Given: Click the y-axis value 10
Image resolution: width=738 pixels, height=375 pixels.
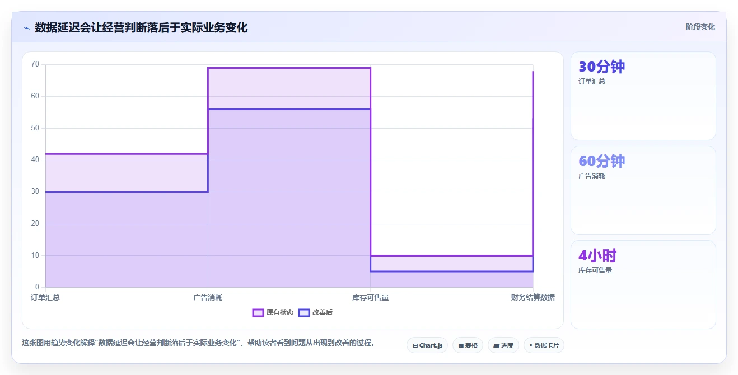Looking at the screenshot, I should [x=35, y=255].
